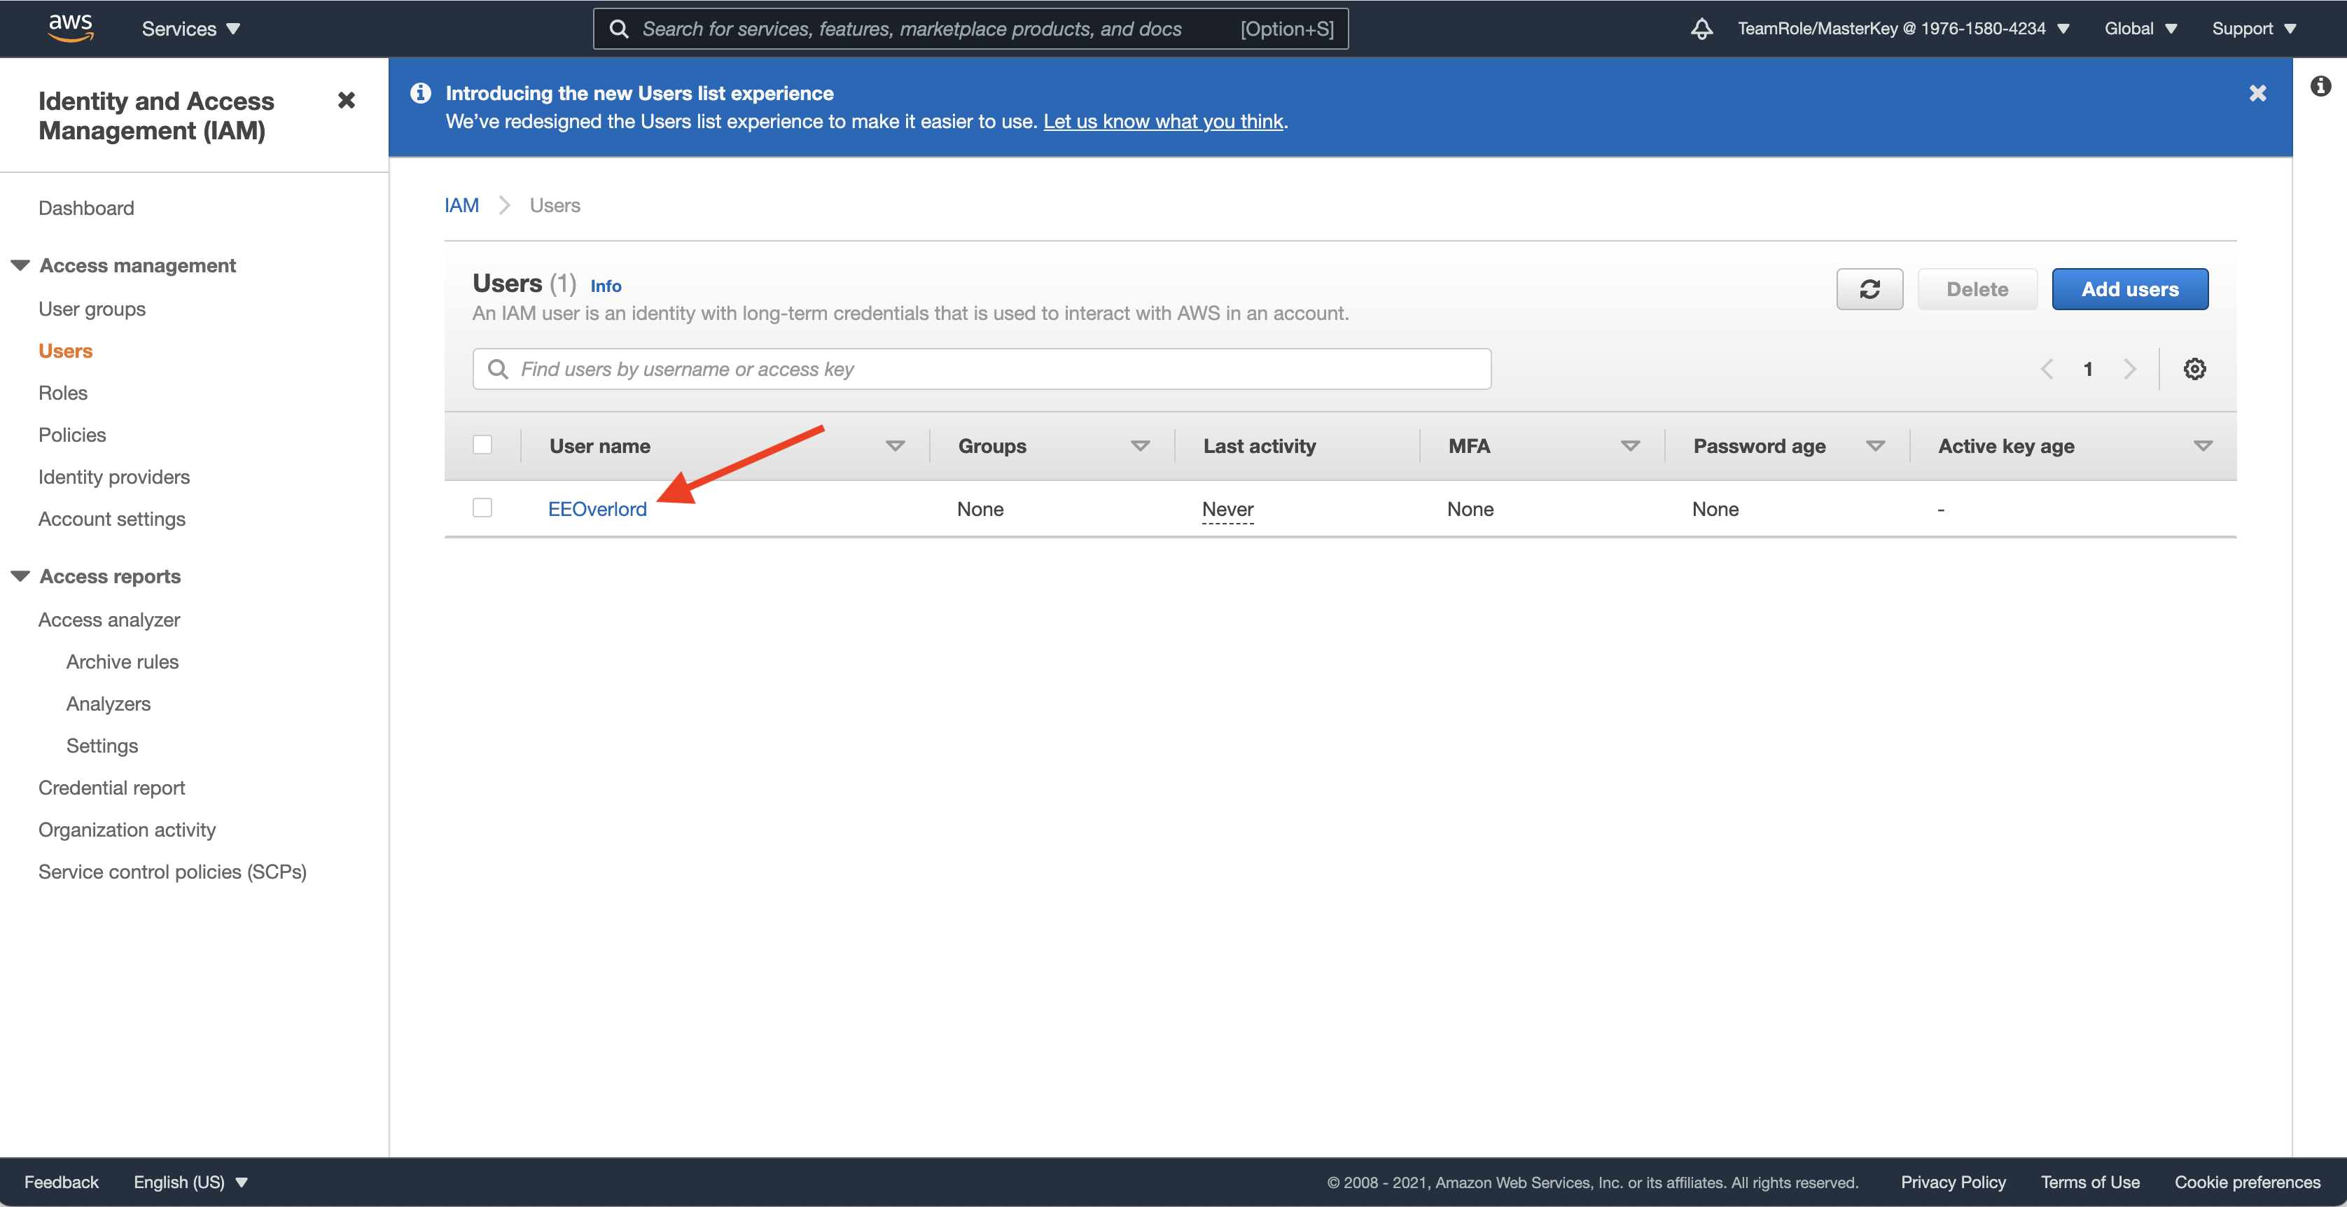Viewport: 2347px width, 1207px height.
Task: Click the Last activity column header
Action: click(1259, 447)
